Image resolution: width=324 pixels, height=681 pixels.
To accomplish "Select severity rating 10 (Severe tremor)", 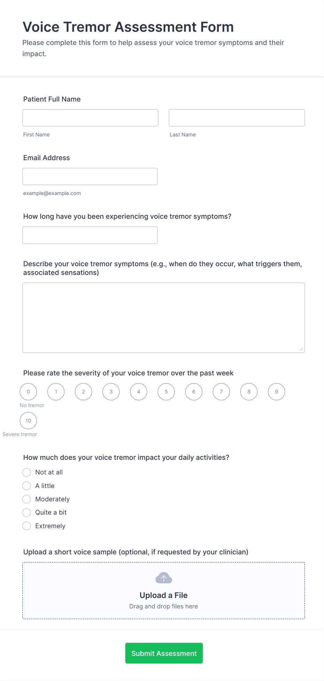I will click(28, 421).
